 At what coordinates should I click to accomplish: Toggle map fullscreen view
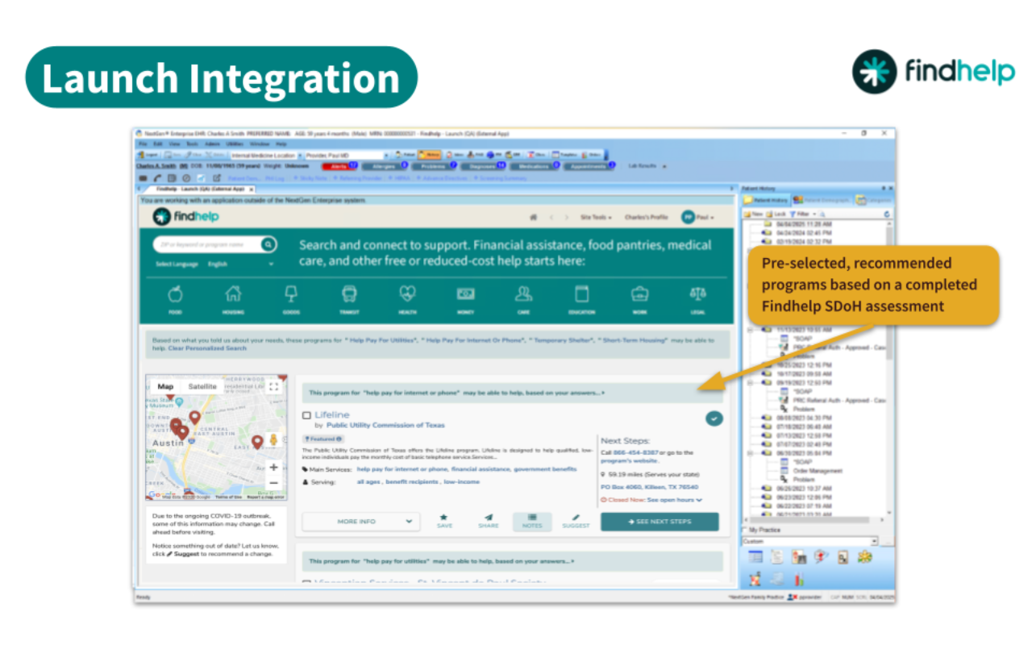[273, 387]
